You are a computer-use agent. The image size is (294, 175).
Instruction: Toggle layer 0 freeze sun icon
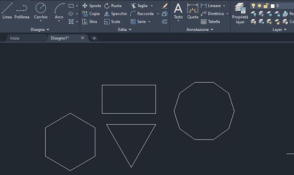tap(259, 6)
